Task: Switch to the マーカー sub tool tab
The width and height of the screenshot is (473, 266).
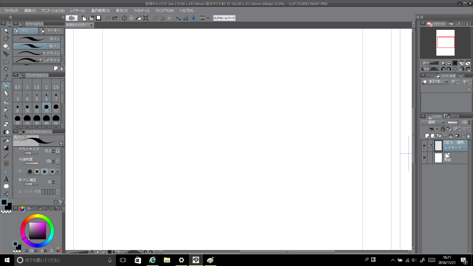Action: [x=51, y=31]
